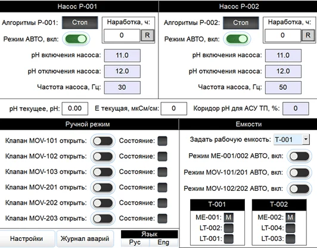The image size is (317, 248).
Task: Toggle valve MOV-102 open switch
Action: point(103,156)
